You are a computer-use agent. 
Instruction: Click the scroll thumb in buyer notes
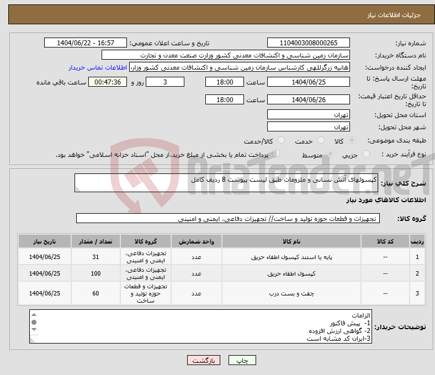pyautogui.click(x=34, y=323)
